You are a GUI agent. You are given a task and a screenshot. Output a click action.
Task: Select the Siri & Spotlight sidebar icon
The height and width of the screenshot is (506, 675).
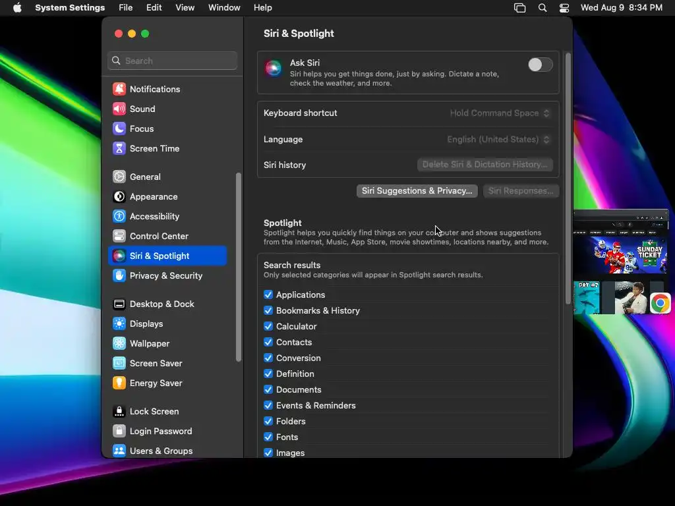[x=119, y=256]
